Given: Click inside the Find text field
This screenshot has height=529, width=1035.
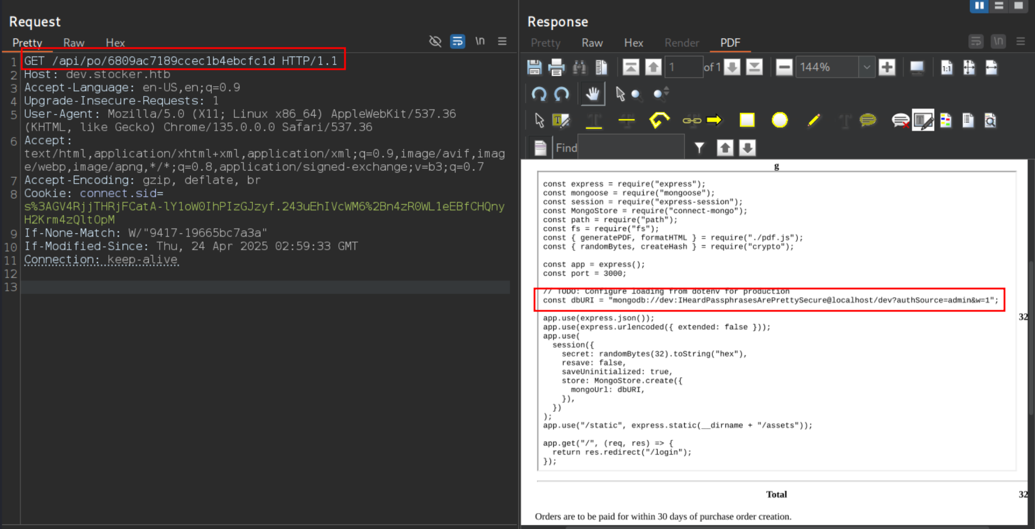Looking at the screenshot, I should 631,147.
